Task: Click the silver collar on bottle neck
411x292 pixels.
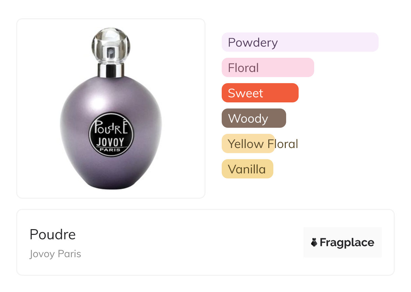Action: tap(111, 70)
